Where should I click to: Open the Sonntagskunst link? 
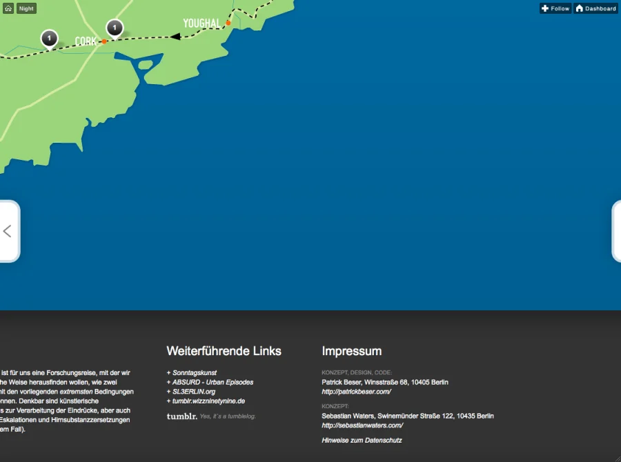coord(194,372)
